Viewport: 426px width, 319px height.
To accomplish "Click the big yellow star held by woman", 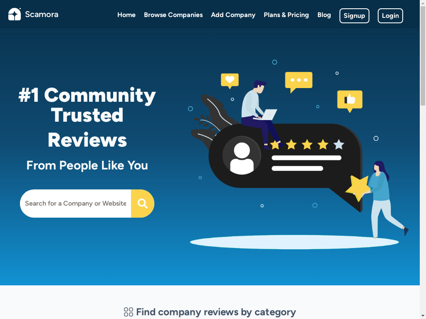I will (358, 187).
